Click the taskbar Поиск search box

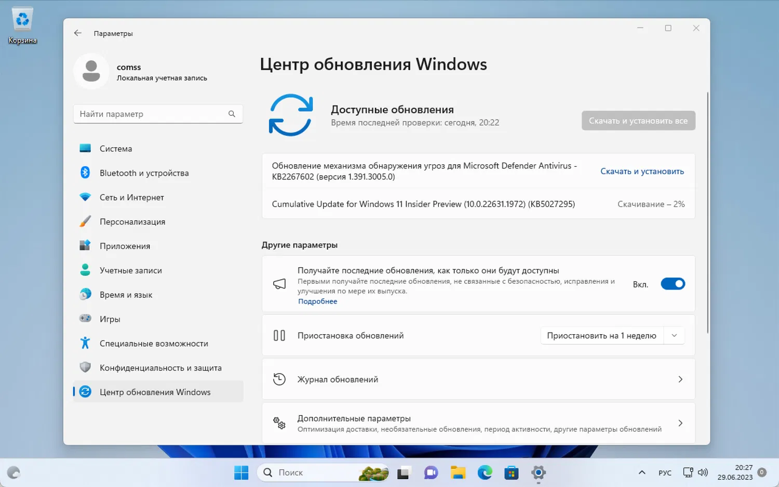pyautogui.click(x=323, y=472)
